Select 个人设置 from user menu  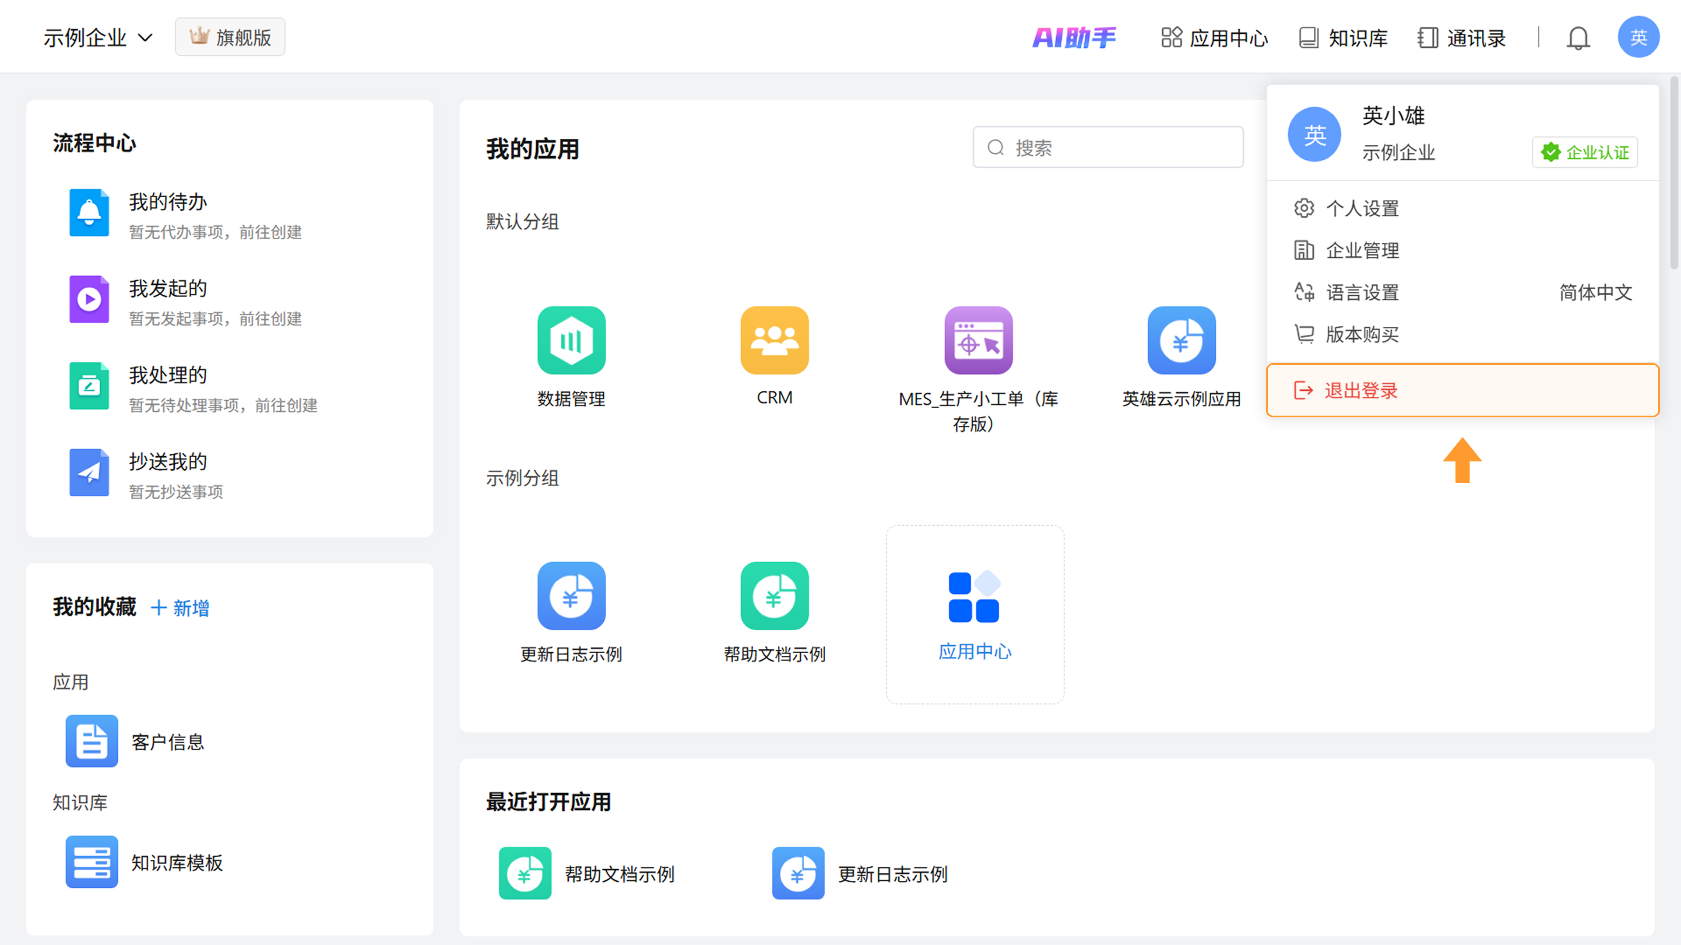click(x=1363, y=209)
